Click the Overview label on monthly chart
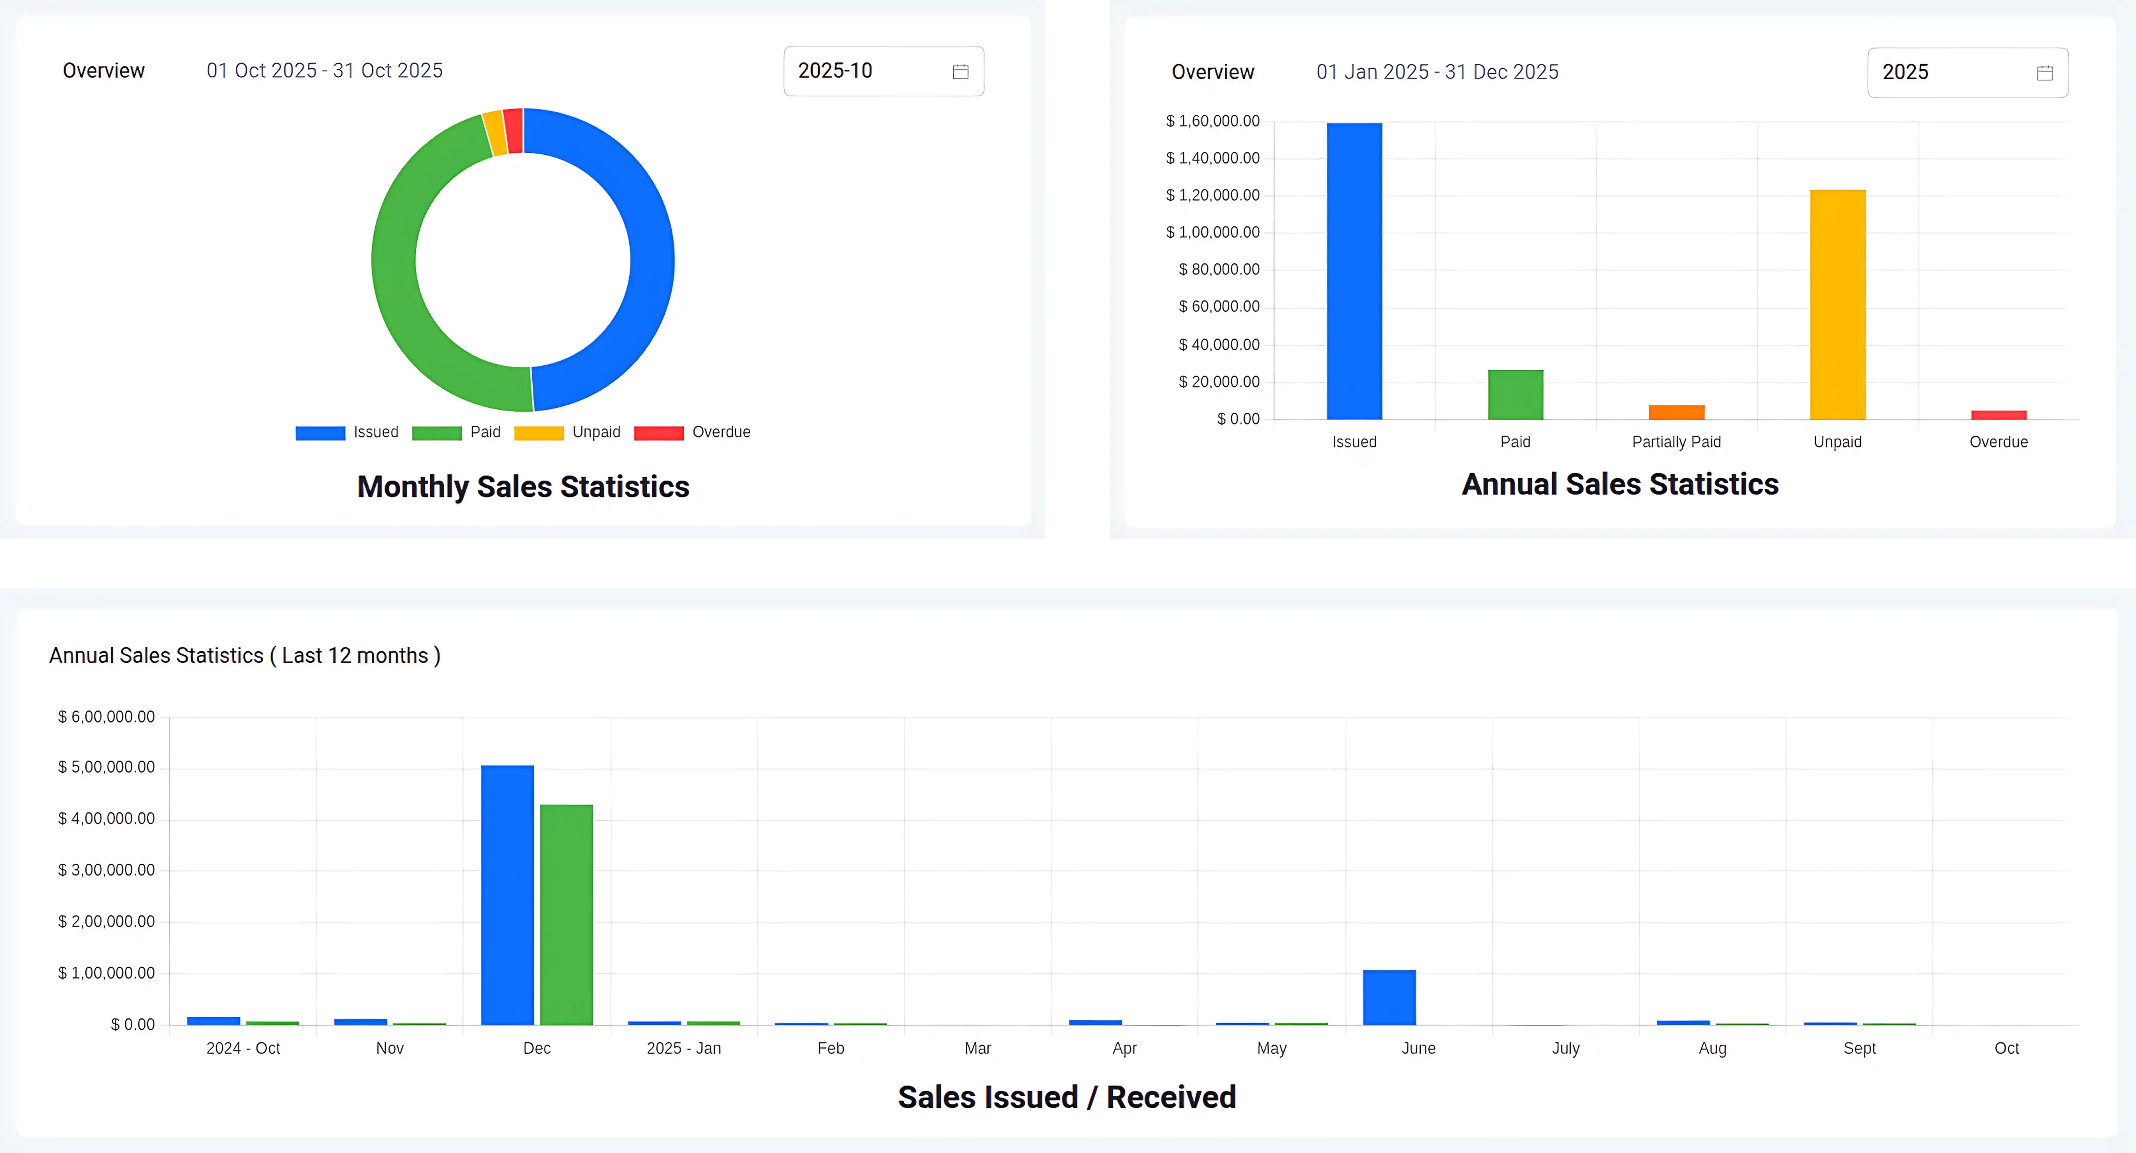 (x=103, y=70)
